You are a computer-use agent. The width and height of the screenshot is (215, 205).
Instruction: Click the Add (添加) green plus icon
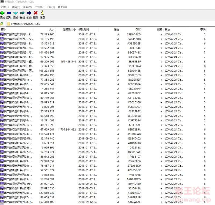2,13
